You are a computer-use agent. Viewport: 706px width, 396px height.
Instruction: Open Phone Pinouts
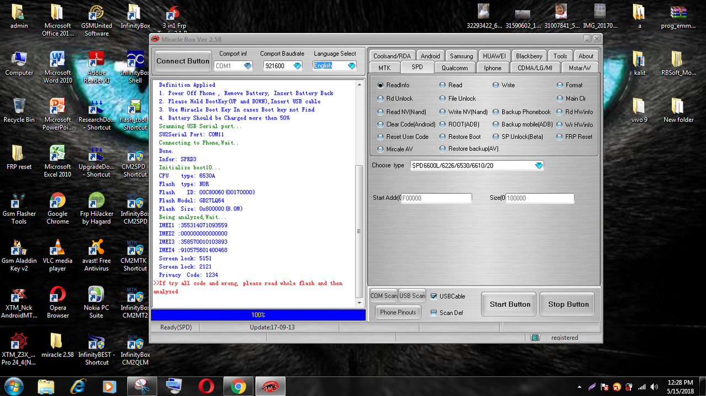tap(398, 312)
